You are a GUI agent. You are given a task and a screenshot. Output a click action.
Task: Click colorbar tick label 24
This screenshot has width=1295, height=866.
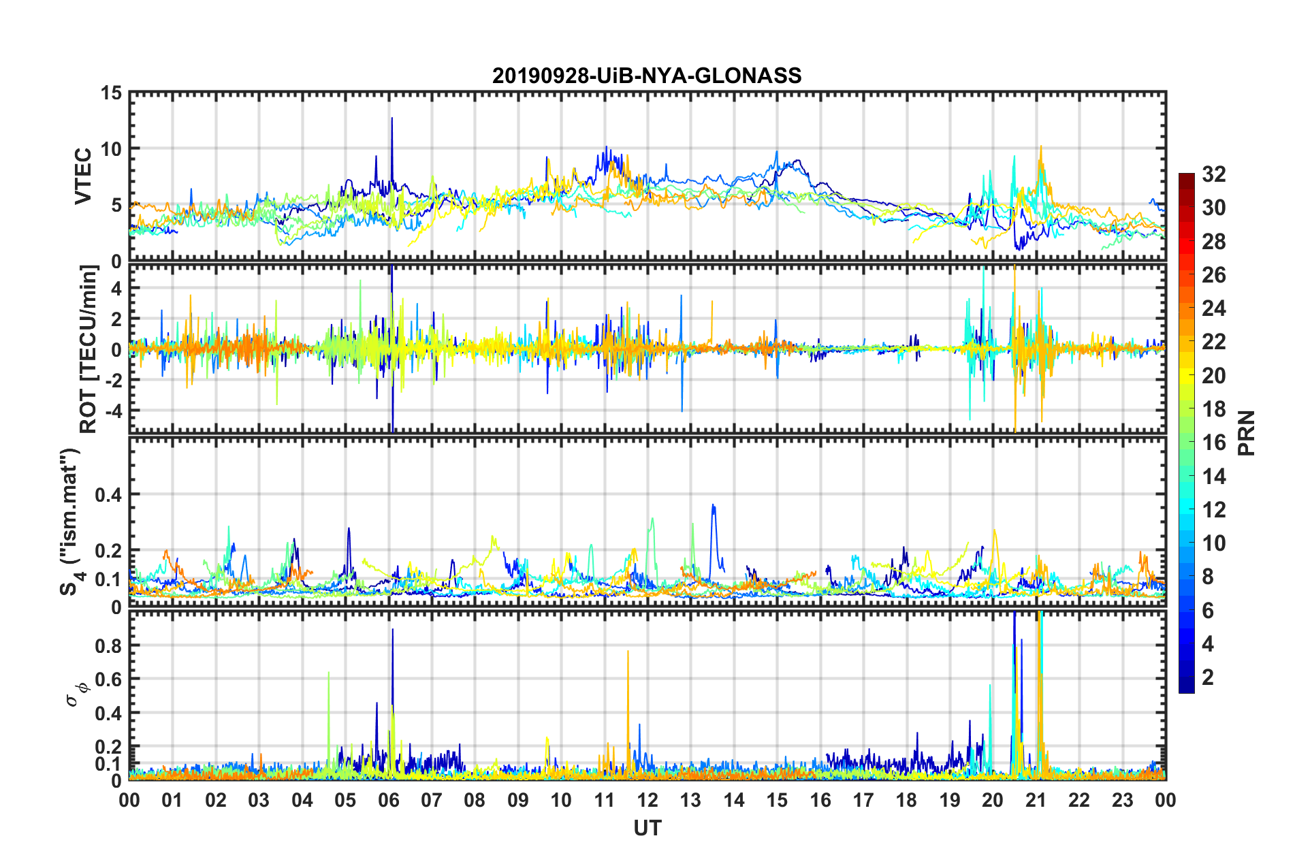coord(1213,308)
